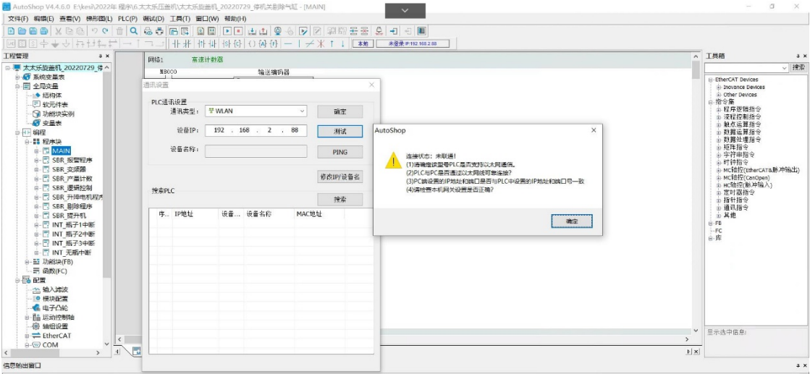Select 通讯指令 in the toolbox

(736, 208)
